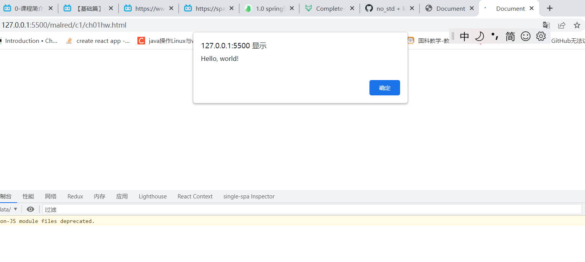Open the new tab plus button
This screenshot has height=262, width=585.
coord(550,8)
